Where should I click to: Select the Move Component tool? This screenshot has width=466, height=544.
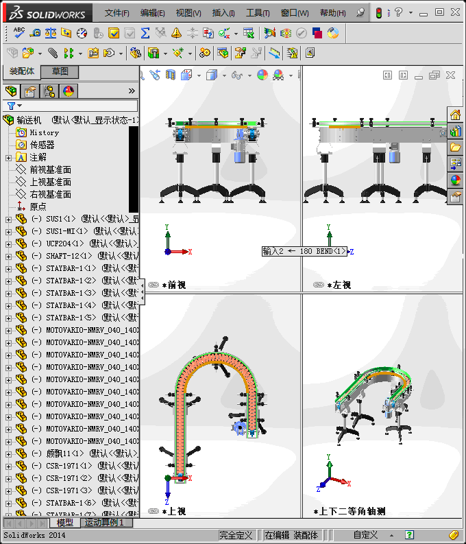pyautogui.click(x=109, y=53)
